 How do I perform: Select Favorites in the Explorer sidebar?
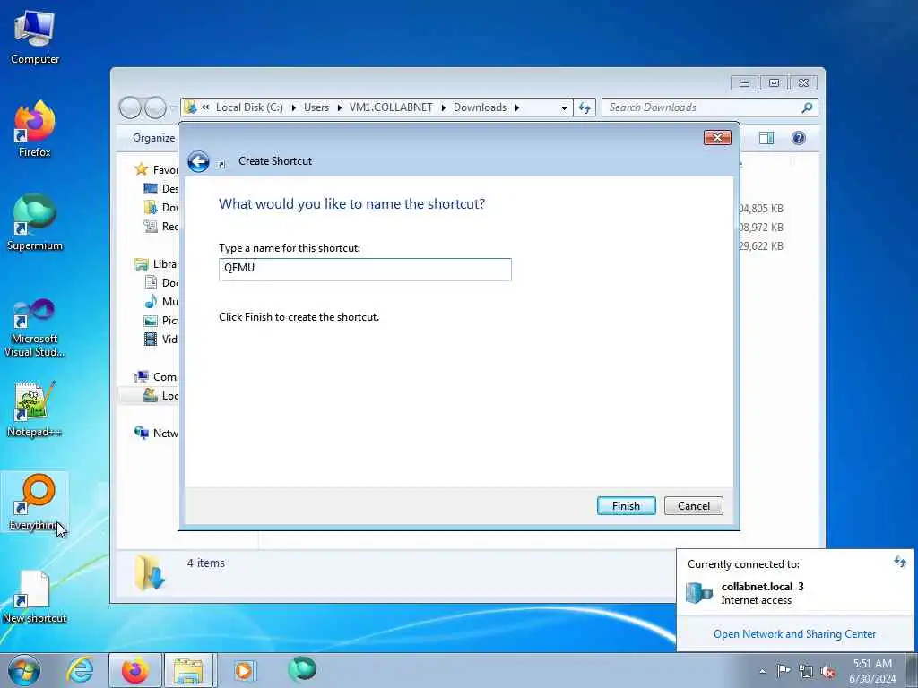[155, 169]
